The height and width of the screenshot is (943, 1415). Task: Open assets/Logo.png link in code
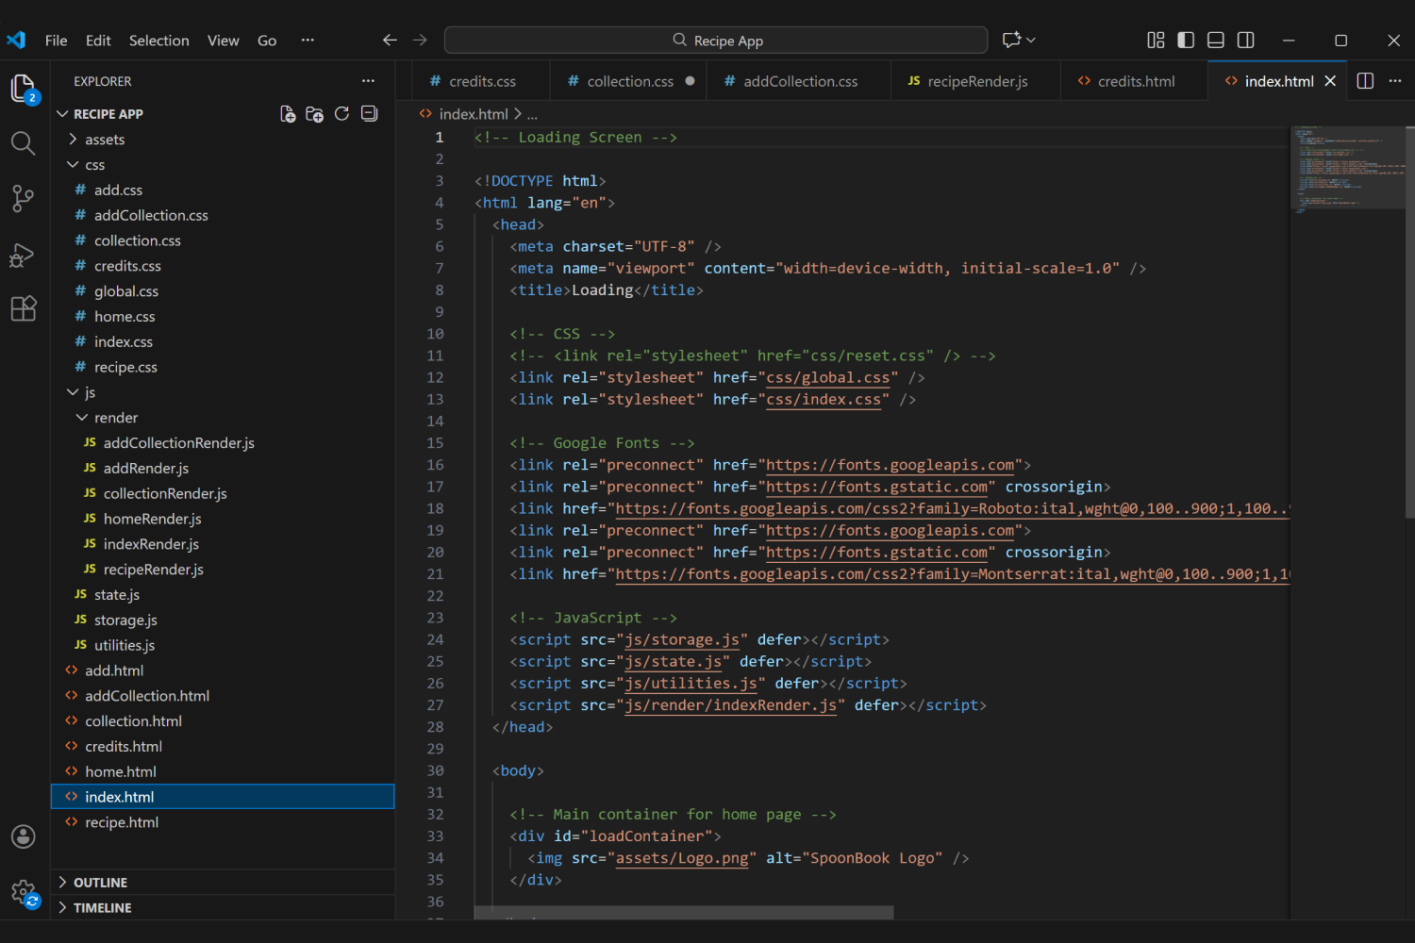(x=682, y=857)
